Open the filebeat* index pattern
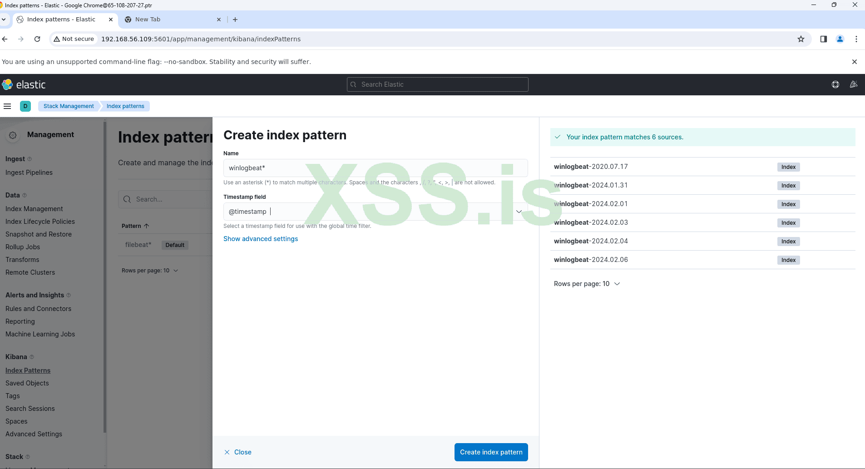Viewport: 865px width, 469px height. pyautogui.click(x=138, y=245)
